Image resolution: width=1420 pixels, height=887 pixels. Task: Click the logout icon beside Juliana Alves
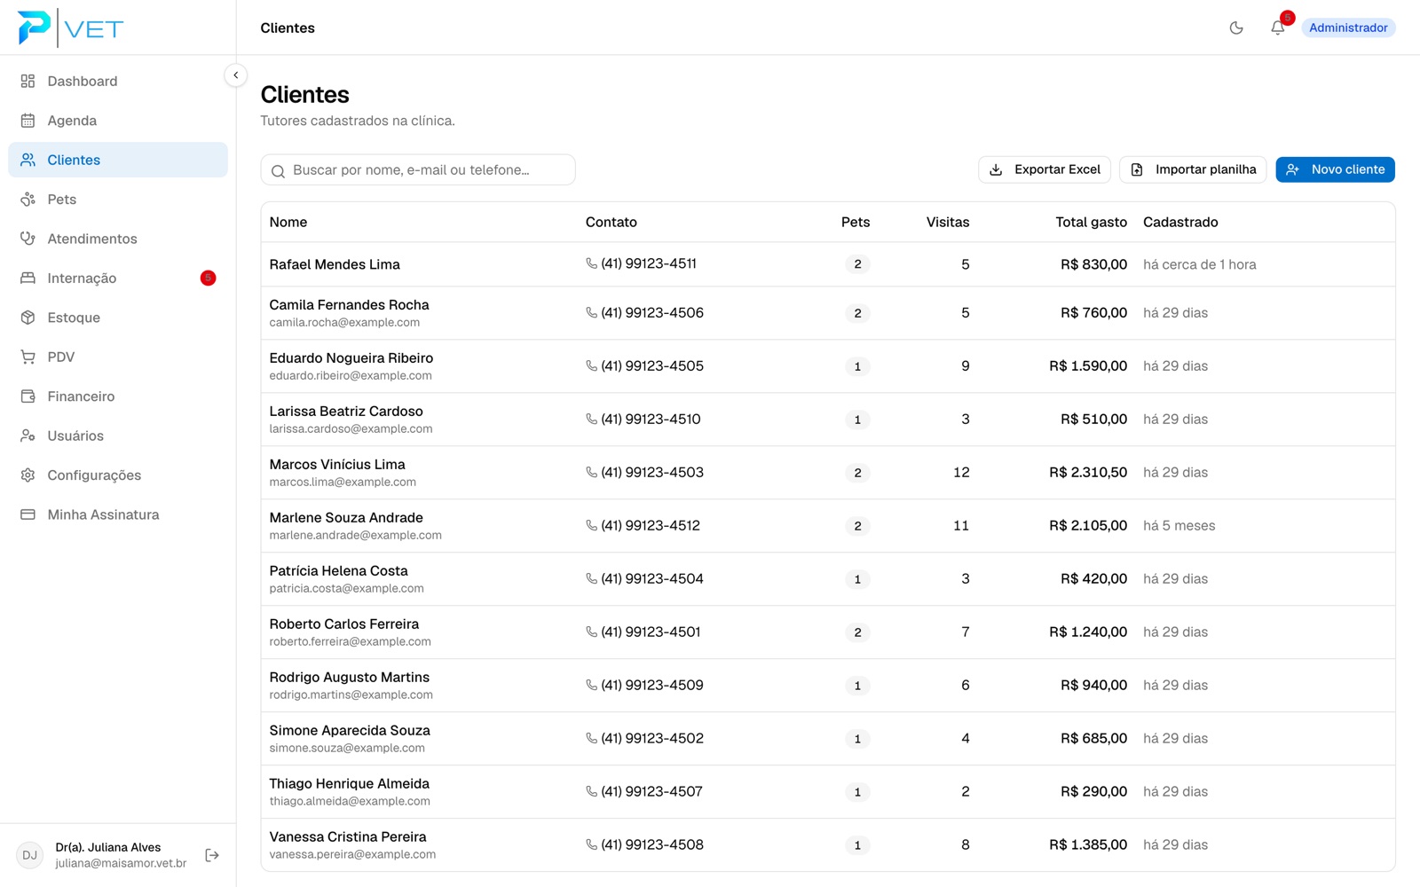(x=212, y=855)
